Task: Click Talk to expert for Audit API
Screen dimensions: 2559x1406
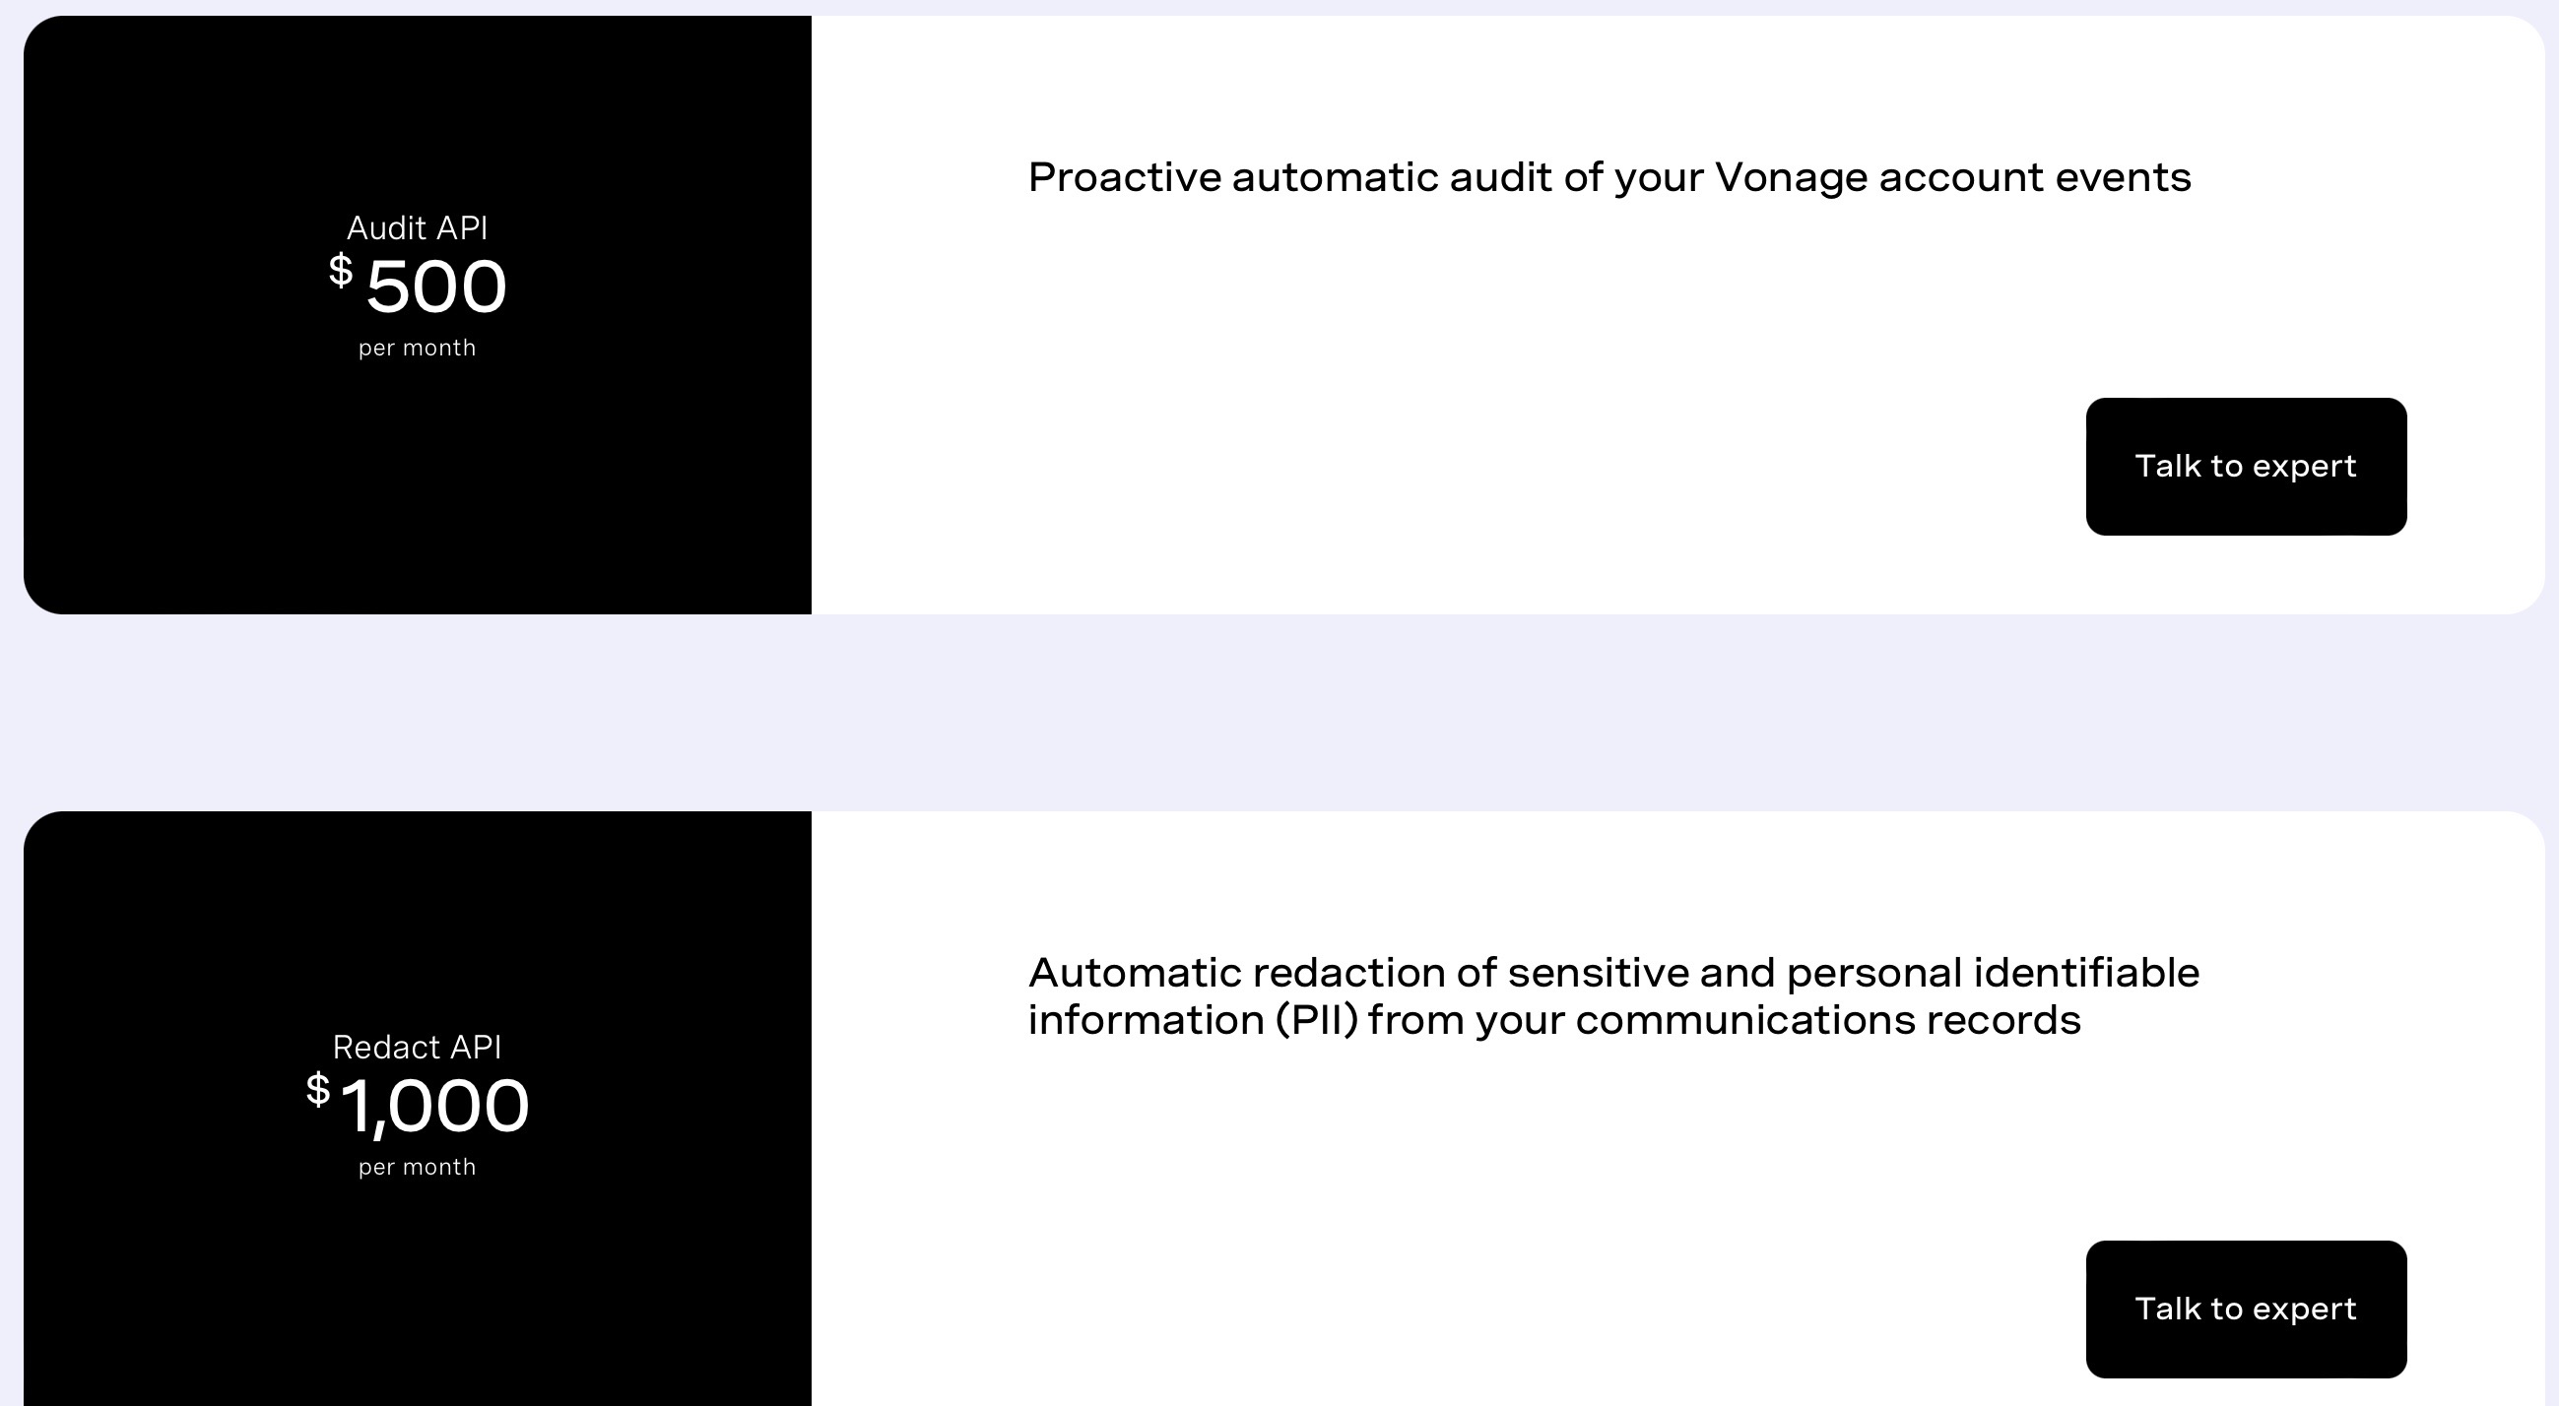Action: [x=2245, y=467]
